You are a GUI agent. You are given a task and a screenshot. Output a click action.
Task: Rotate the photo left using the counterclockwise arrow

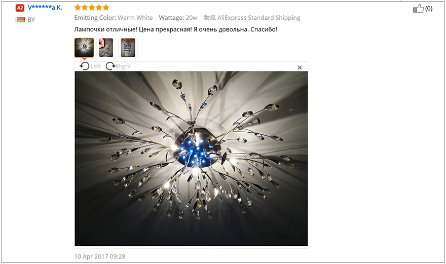click(x=85, y=66)
